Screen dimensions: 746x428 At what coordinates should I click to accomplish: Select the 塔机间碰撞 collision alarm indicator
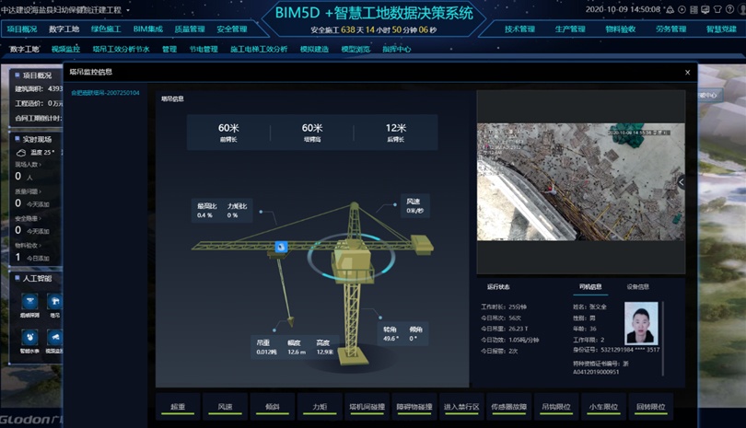(366, 406)
